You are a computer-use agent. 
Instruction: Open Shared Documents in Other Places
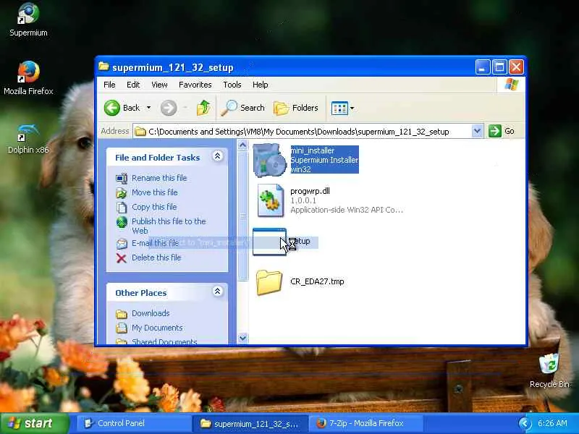(164, 341)
